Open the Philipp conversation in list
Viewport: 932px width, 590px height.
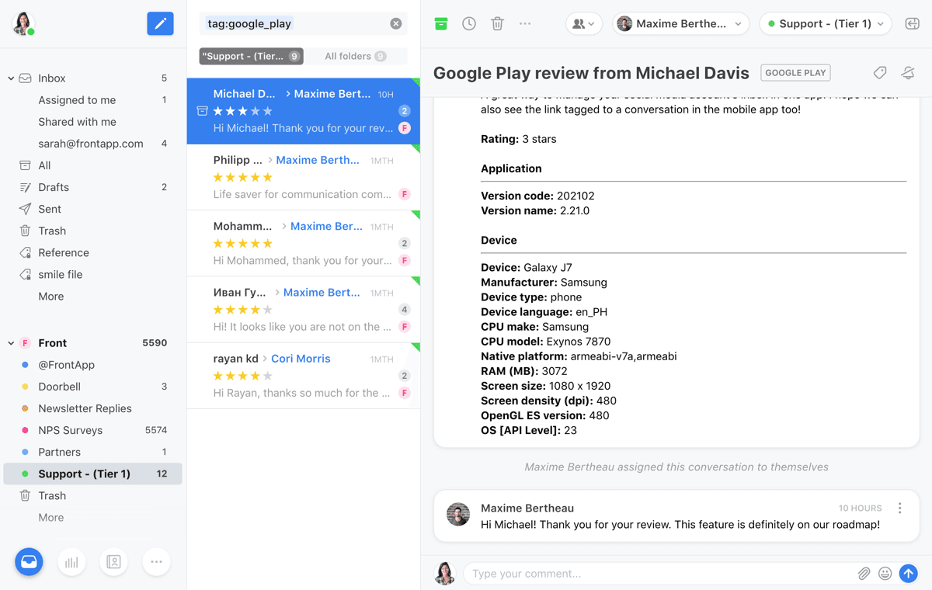(304, 177)
